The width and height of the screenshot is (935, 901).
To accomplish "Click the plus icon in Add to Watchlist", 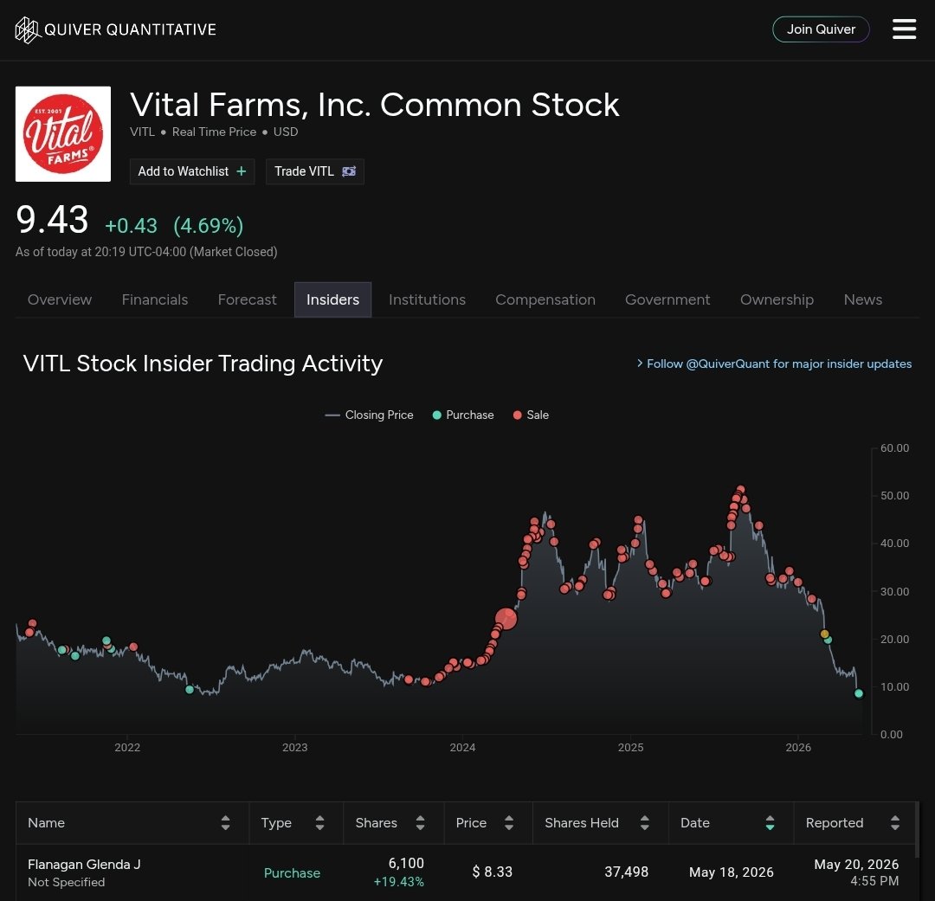I will coord(241,171).
